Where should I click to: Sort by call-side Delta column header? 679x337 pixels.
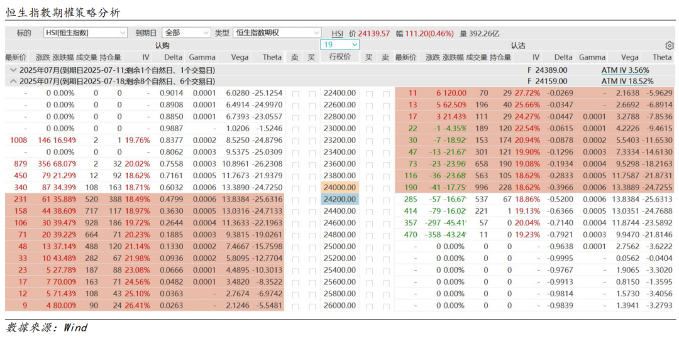[174, 57]
